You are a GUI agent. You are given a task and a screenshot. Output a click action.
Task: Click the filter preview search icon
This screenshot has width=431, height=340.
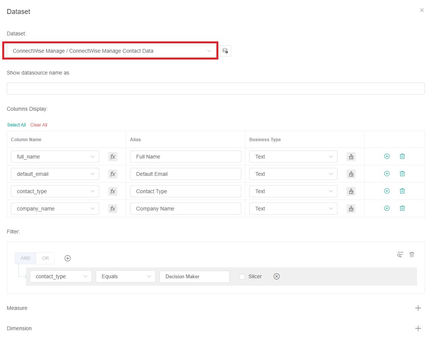(400, 255)
